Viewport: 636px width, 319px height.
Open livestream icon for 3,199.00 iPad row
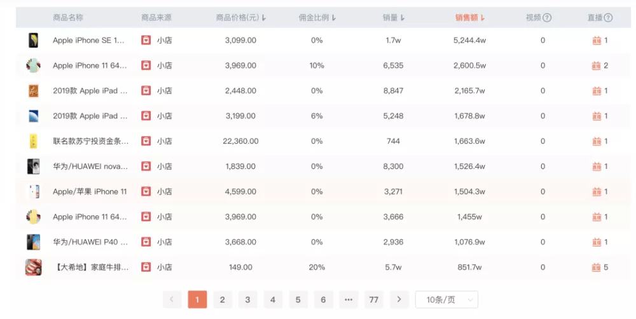pyautogui.click(x=597, y=116)
